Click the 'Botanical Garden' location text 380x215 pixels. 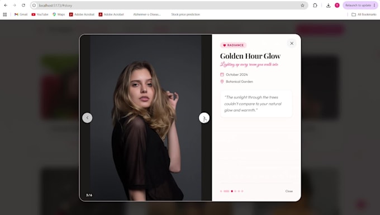point(239,82)
